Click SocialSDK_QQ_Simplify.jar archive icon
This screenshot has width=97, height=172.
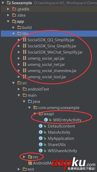[25, 40]
